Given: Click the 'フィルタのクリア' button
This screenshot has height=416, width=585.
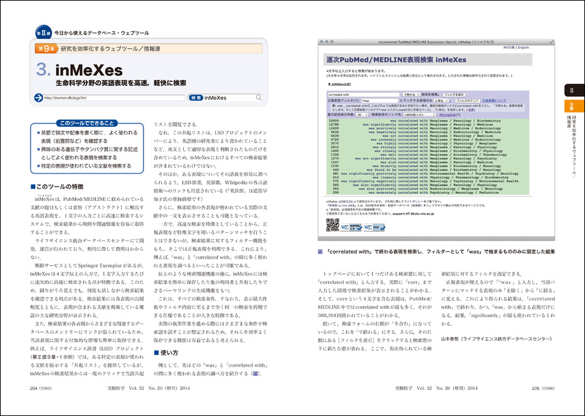Looking at the screenshot, I should [467, 101].
